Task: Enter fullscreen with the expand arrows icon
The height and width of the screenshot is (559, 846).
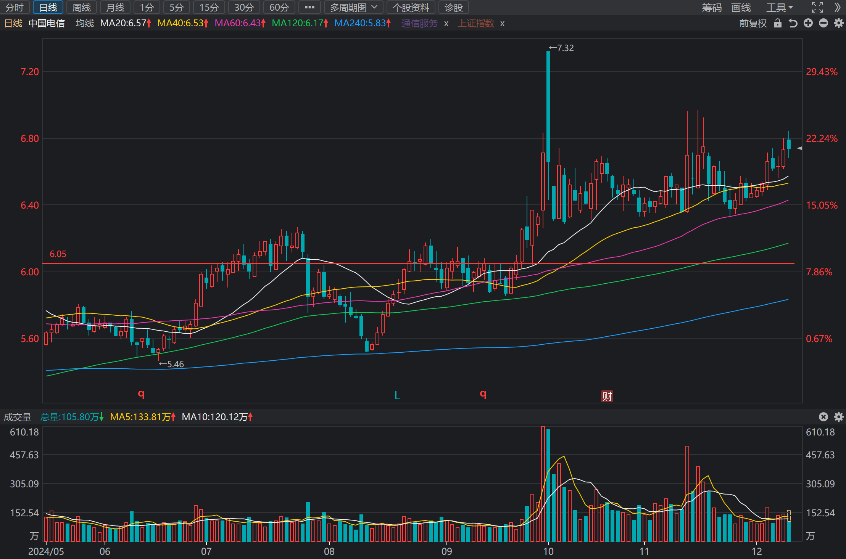Action: [817, 7]
